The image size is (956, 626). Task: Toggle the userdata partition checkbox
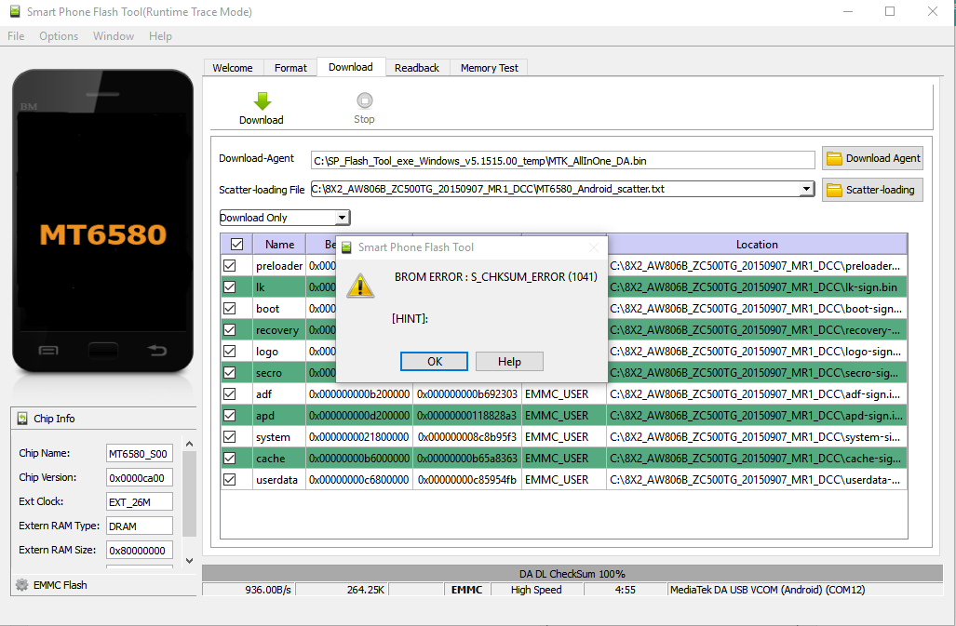click(x=230, y=480)
